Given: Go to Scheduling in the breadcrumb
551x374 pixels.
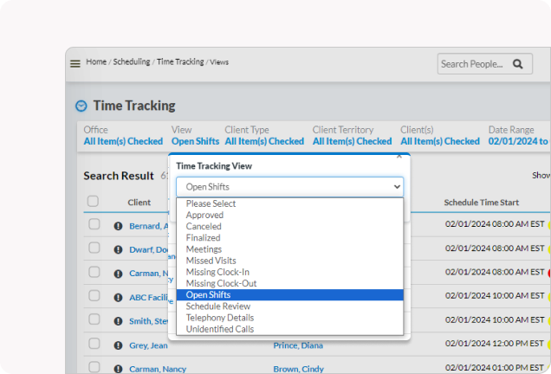Looking at the screenshot, I should (x=132, y=62).
